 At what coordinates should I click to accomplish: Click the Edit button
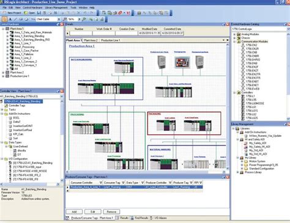[x=93, y=212]
